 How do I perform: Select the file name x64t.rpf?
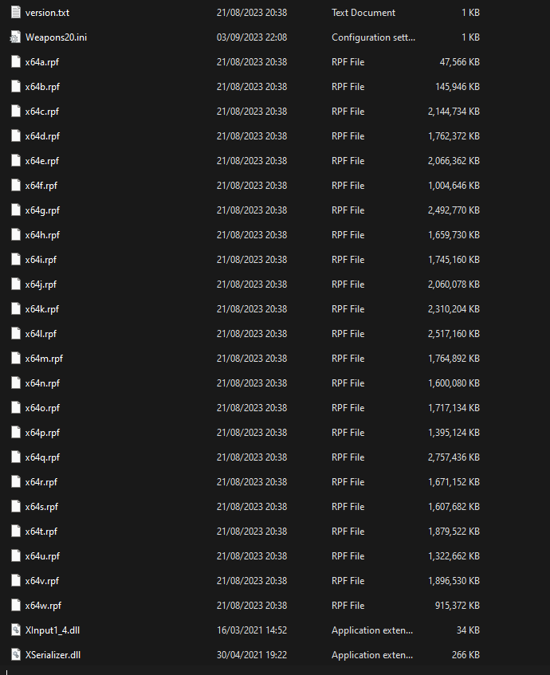point(41,532)
